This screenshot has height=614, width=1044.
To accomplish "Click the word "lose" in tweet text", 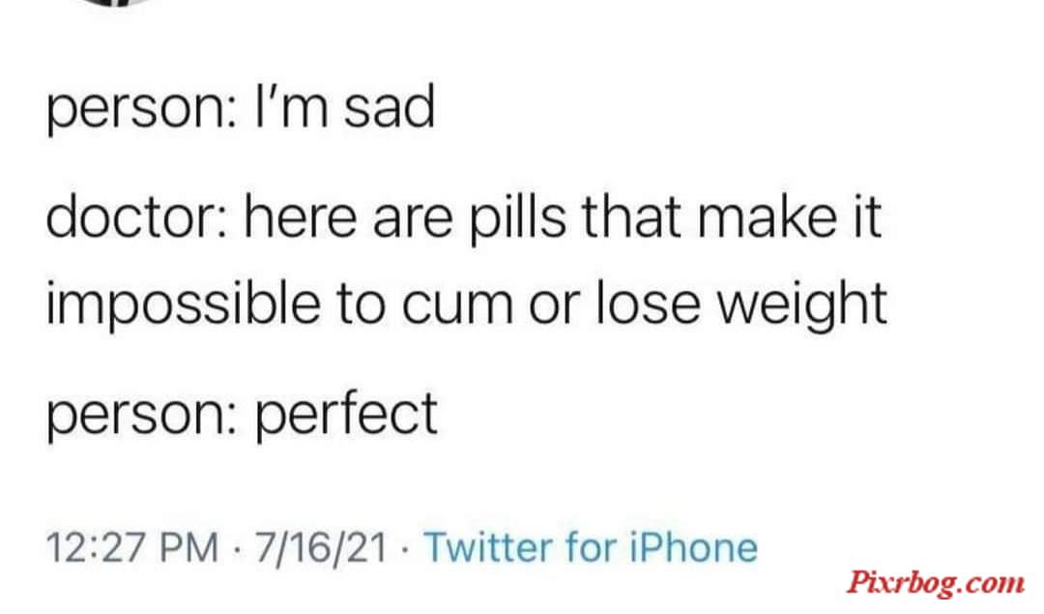I will (648, 303).
